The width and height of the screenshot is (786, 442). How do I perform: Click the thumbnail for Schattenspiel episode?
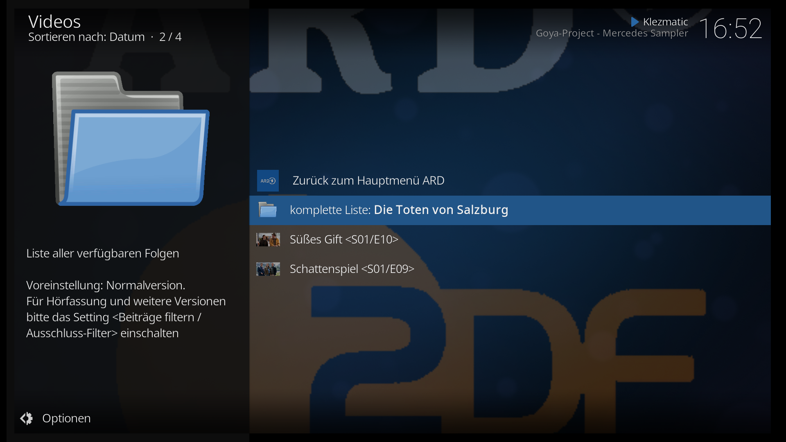[268, 269]
